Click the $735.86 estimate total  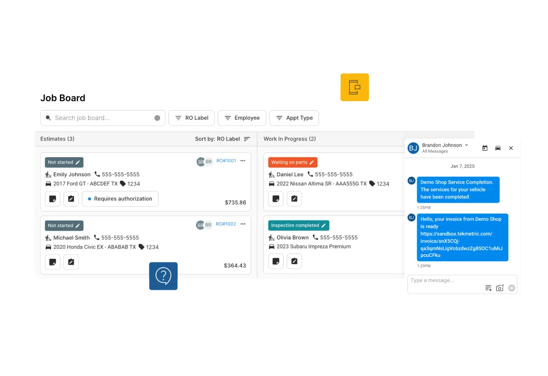coord(235,203)
